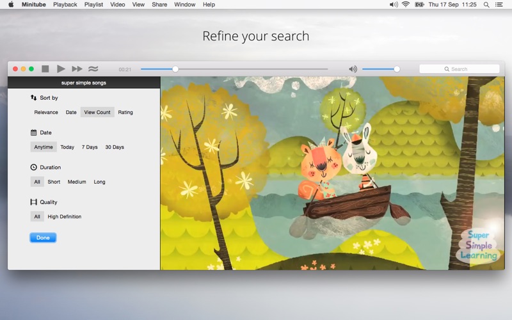Click the blue Done button
The image size is (512, 320).
pos(43,237)
